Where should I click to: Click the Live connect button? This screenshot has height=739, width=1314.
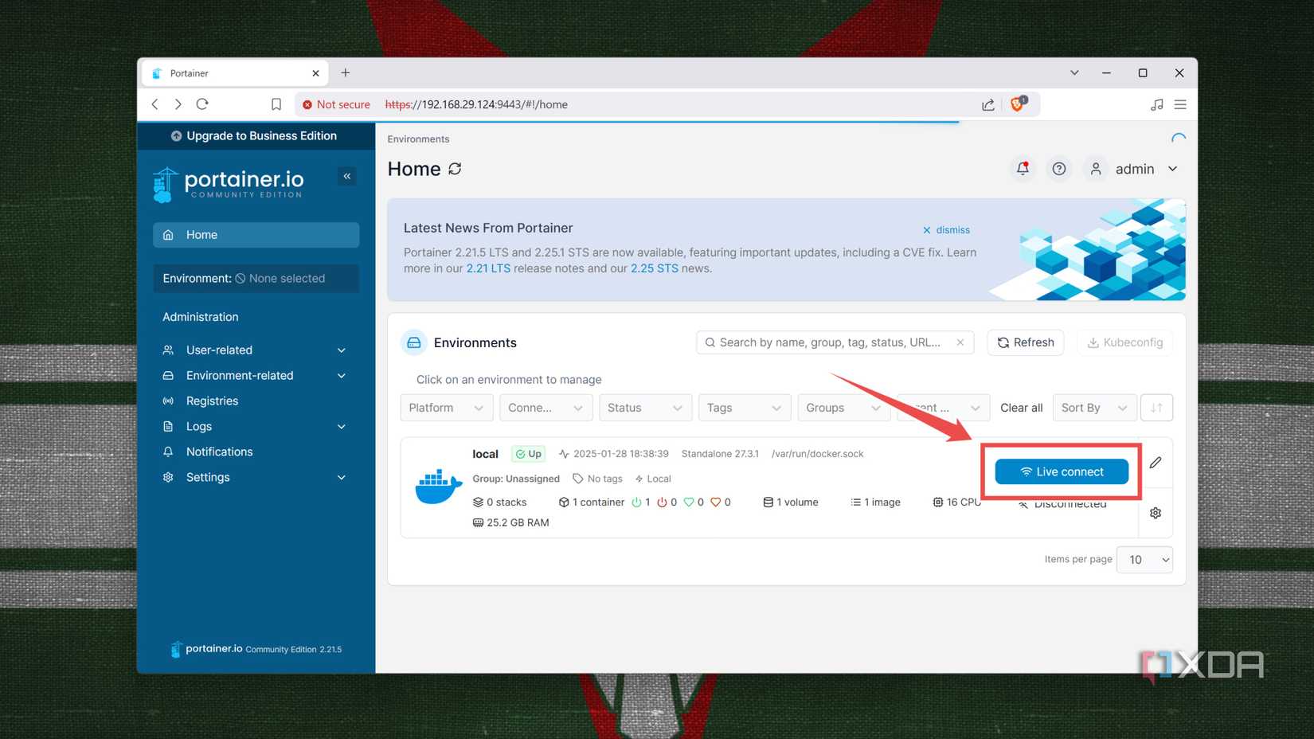pyautogui.click(x=1061, y=471)
